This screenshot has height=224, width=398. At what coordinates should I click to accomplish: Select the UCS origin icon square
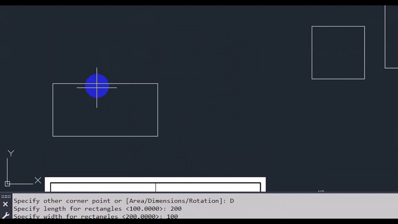(7, 184)
